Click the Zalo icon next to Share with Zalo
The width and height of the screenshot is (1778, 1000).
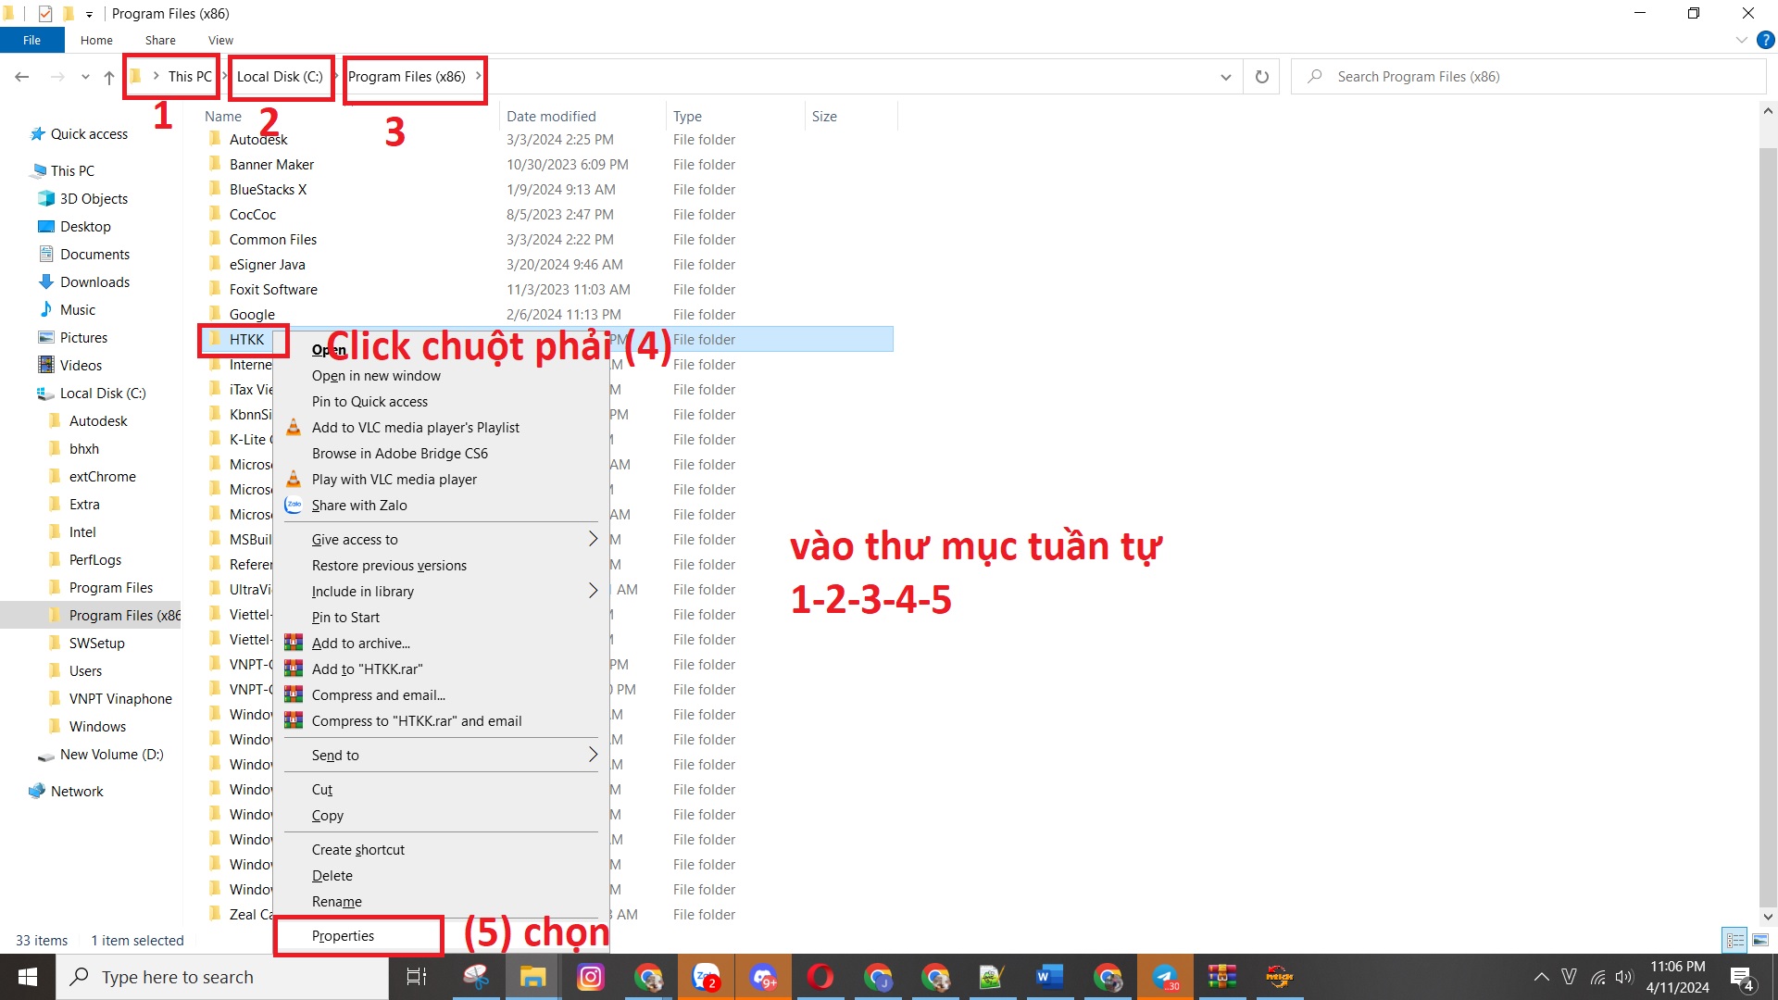[294, 505]
